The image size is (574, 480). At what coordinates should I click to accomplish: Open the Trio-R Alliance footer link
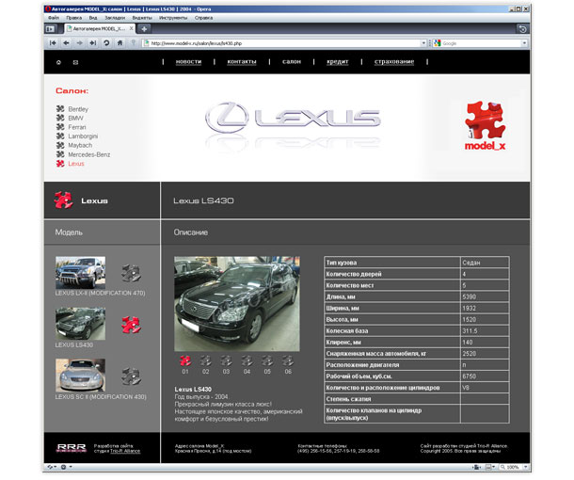(125, 451)
